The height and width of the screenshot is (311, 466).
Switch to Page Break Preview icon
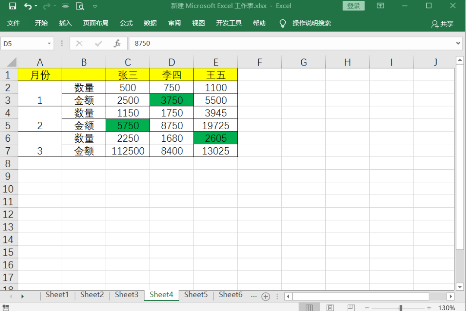click(351, 308)
